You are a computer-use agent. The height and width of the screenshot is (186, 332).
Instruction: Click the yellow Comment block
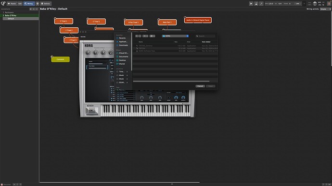[60, 59]
